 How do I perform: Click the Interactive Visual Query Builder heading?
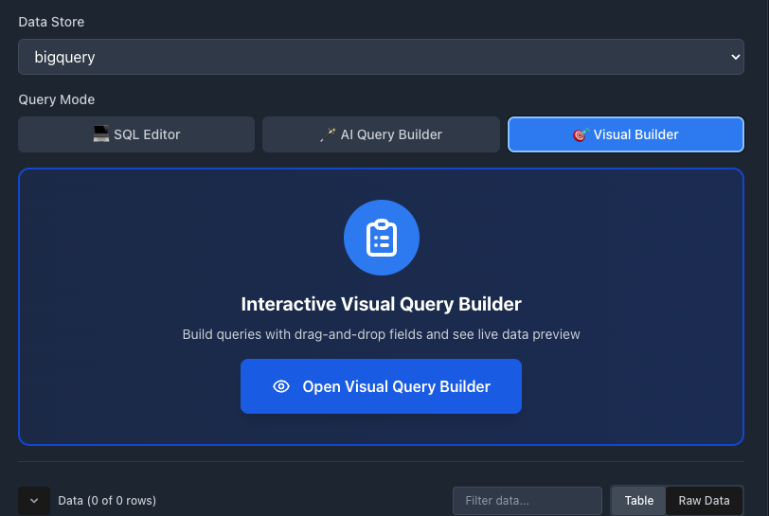[381, 304]
